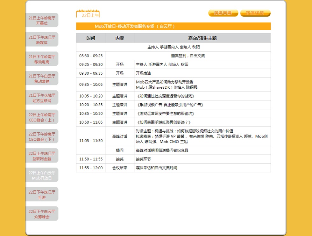The image size is (312, 236).
Task: Click the 11:50 - 11:55 time cell
Action: click(x=91, y=159)
